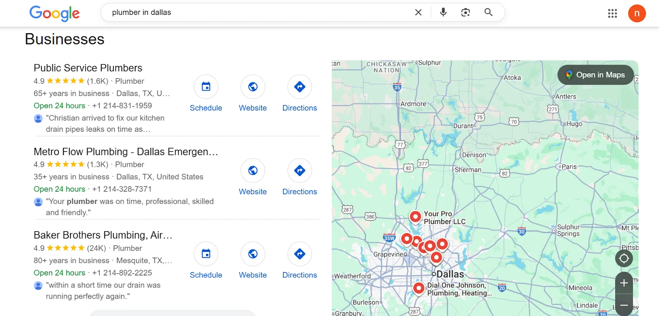This screenshot has height=316, width=662.
Task: Click phone number +1 214-831-1959
Action: (122, 106)
